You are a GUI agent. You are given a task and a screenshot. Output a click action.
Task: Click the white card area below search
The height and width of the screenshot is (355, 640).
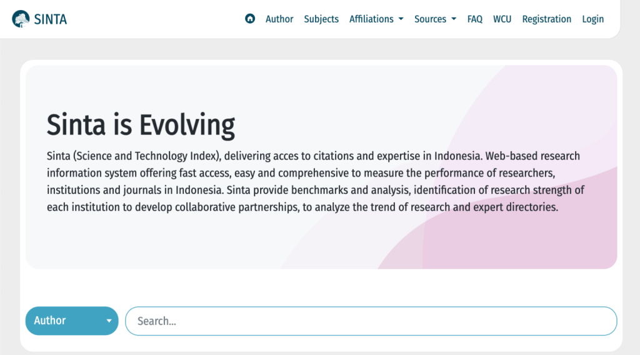(x=312, y=344)
